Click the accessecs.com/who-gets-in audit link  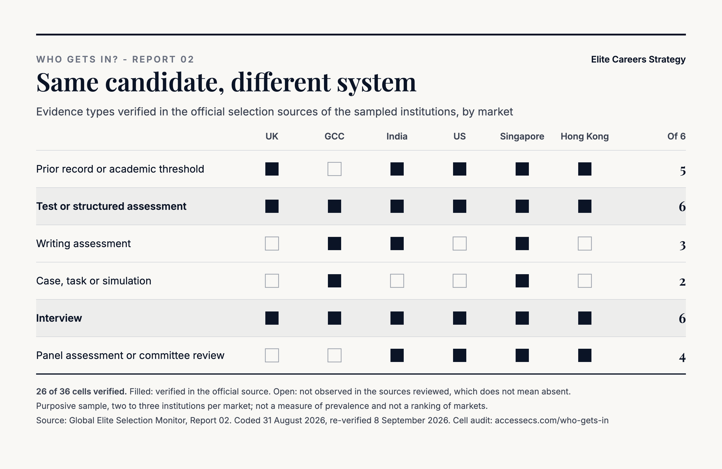(x=551, y=420)
